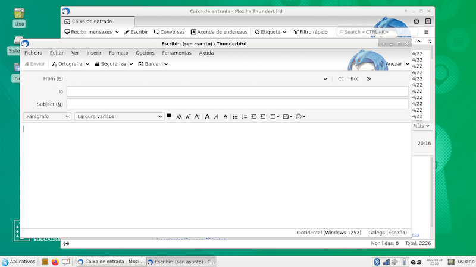The image size is (476, 267).
Task: Apply numbered list
Action: click(x=245, y=116)
